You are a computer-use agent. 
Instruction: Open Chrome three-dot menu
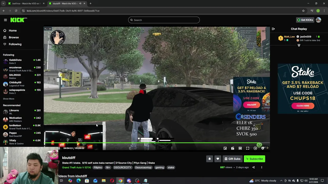pos(324,11)
